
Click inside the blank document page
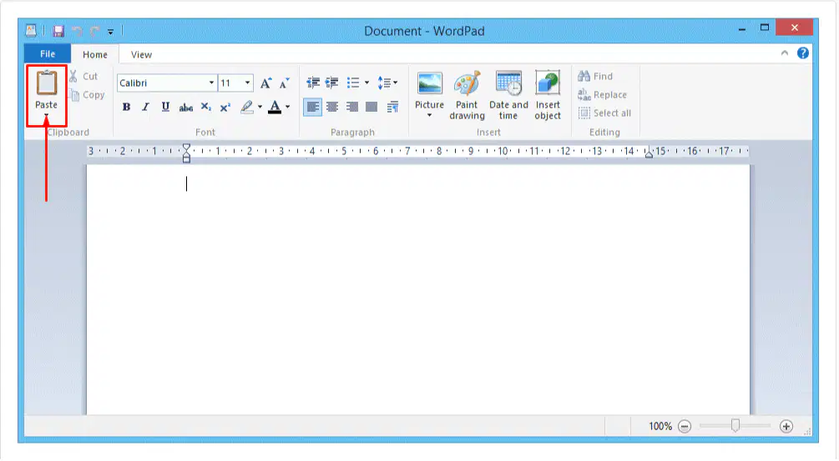(418, 289)
